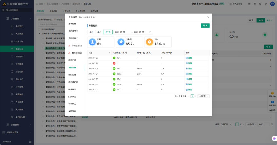The height and width of the screenshot is (145, 277).
Task: Open filter icon on 日期 column header
Action: coord(110,53)
